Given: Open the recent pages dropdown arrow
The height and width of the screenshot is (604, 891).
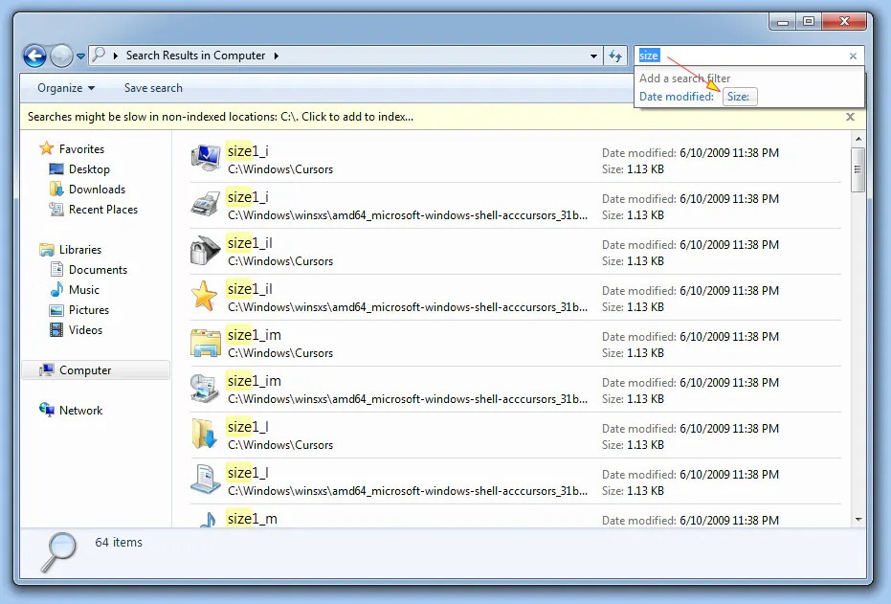Looking at the screenshot, I should pyautogui.click(x=80, y=56).
